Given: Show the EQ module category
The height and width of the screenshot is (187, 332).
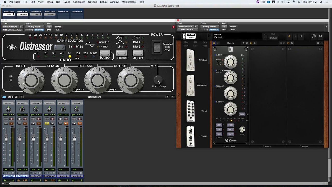Looking at the screenshot, I should 195,42.
